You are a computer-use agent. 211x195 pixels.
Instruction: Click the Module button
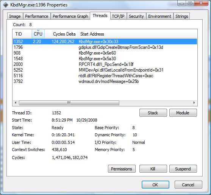tap(183, 113)
